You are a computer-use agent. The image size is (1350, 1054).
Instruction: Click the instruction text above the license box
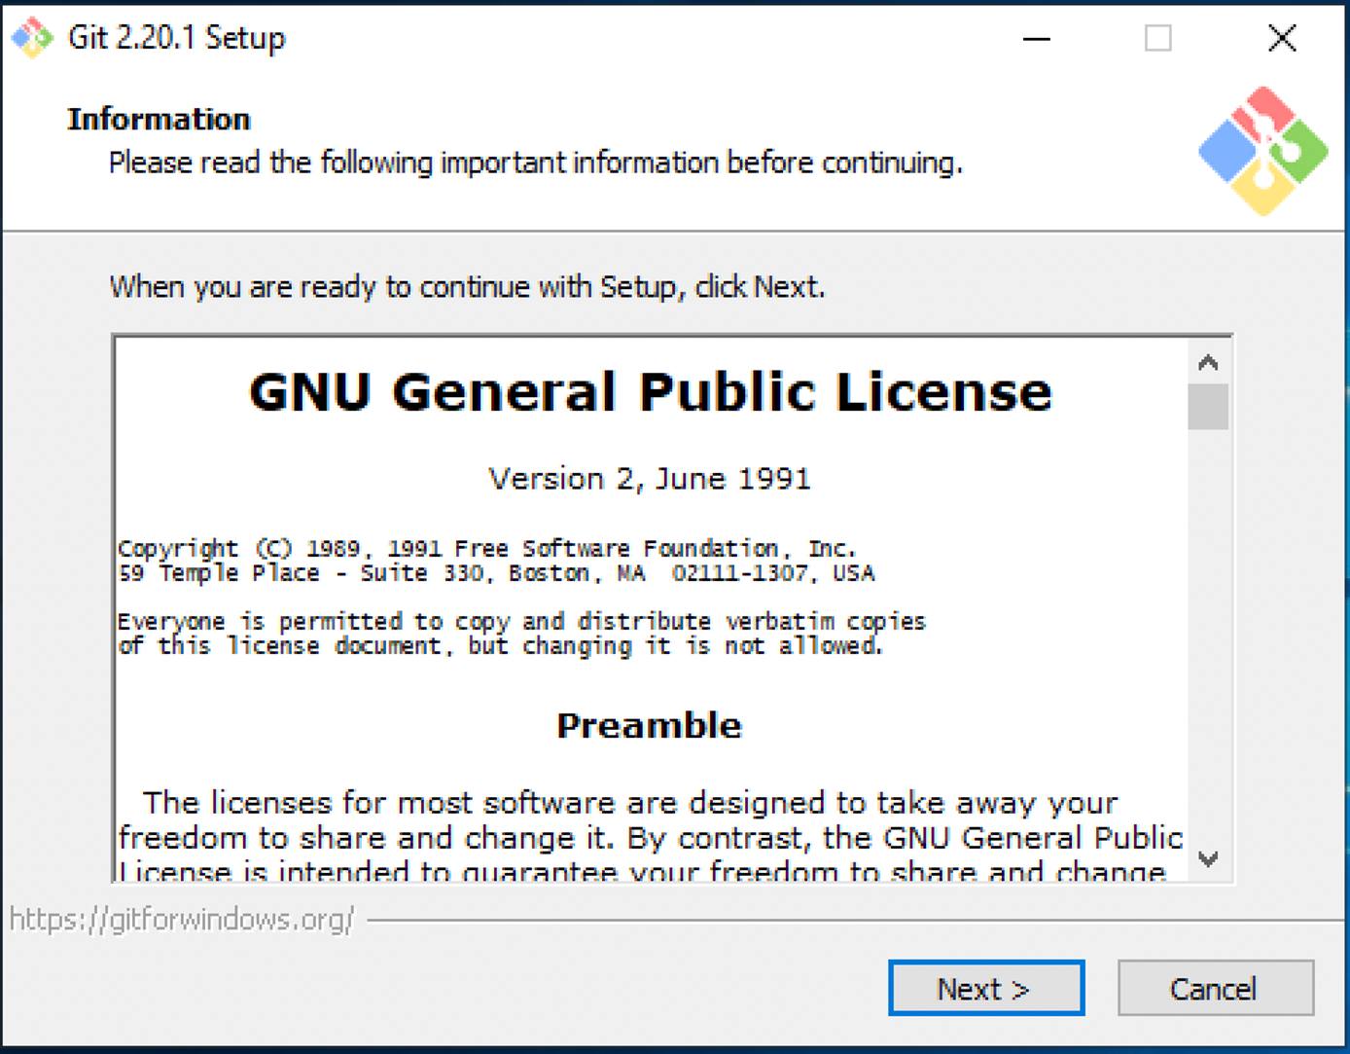pos(467,286)
